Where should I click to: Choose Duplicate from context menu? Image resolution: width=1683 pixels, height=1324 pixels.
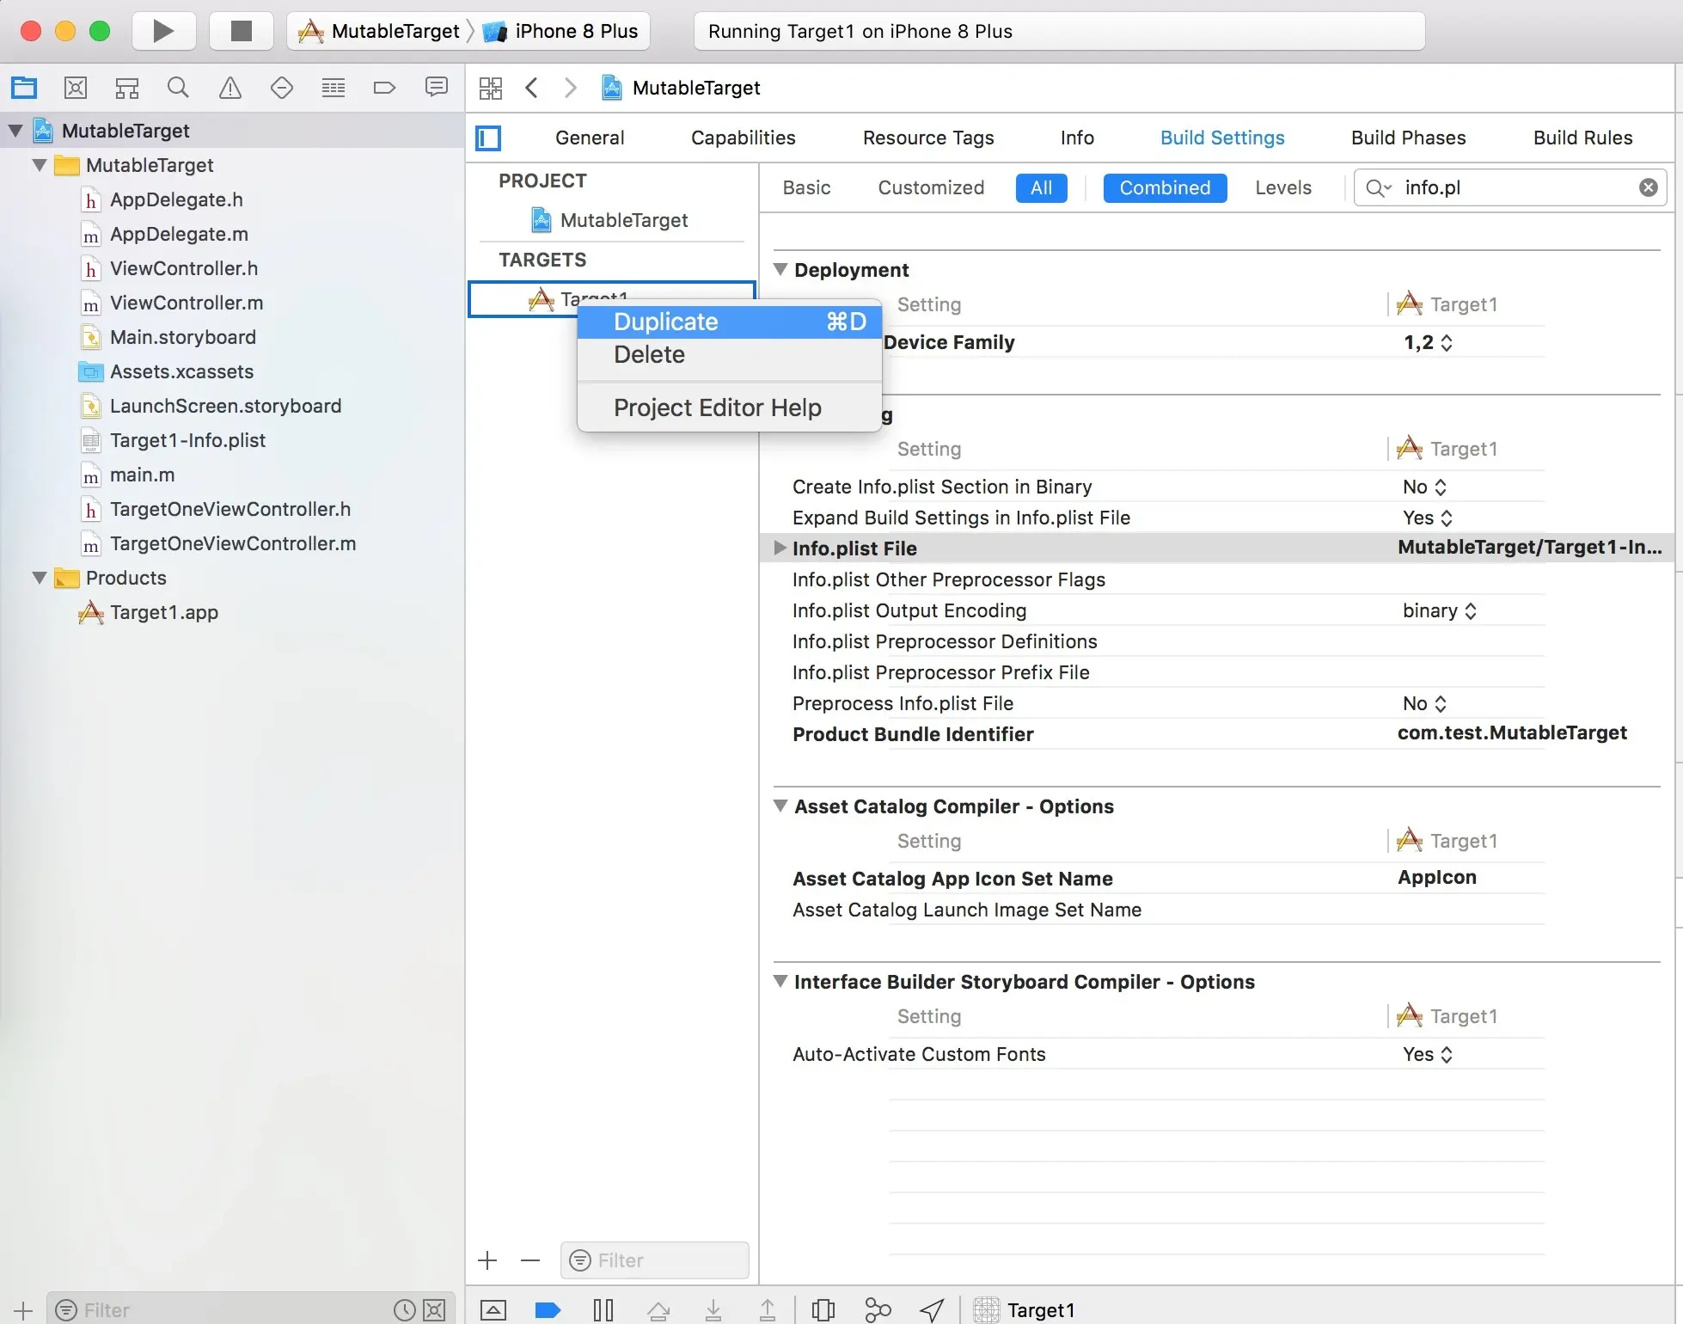730,322
